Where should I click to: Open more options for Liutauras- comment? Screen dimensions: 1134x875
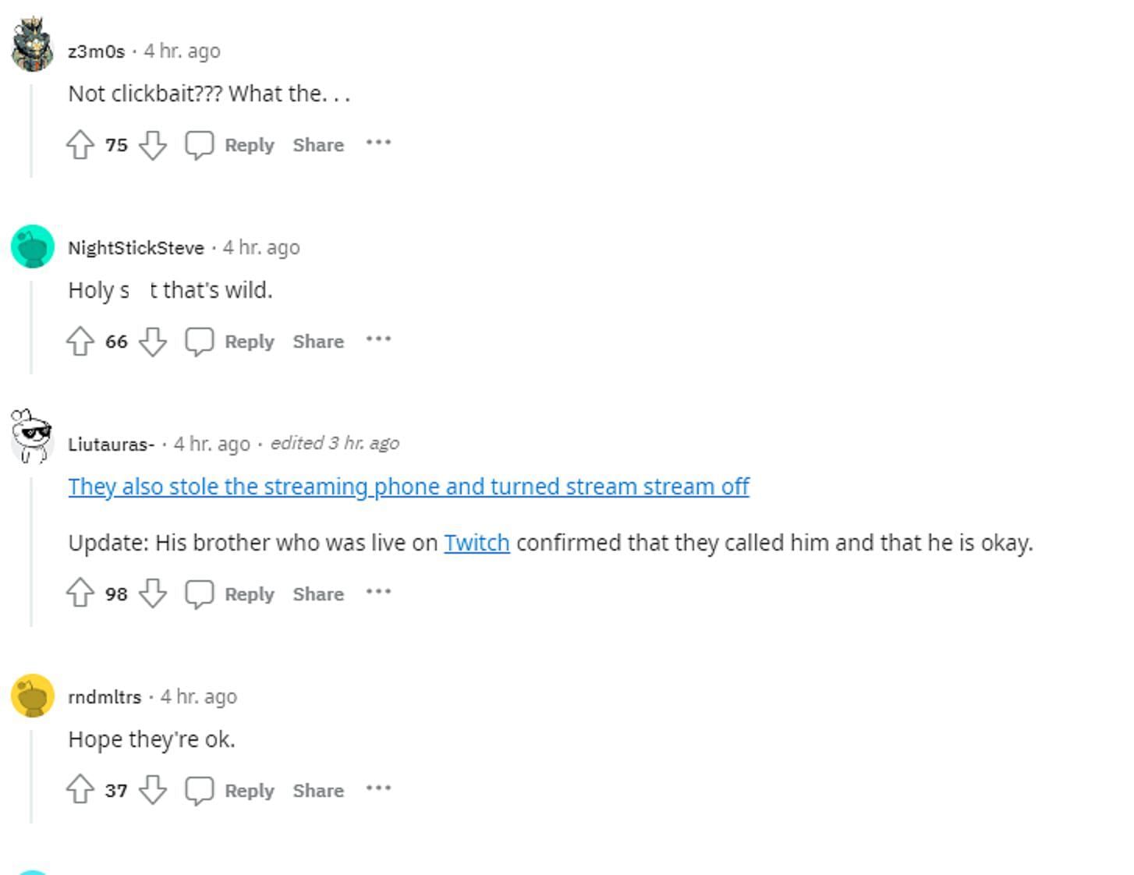(x=378, y=593)
